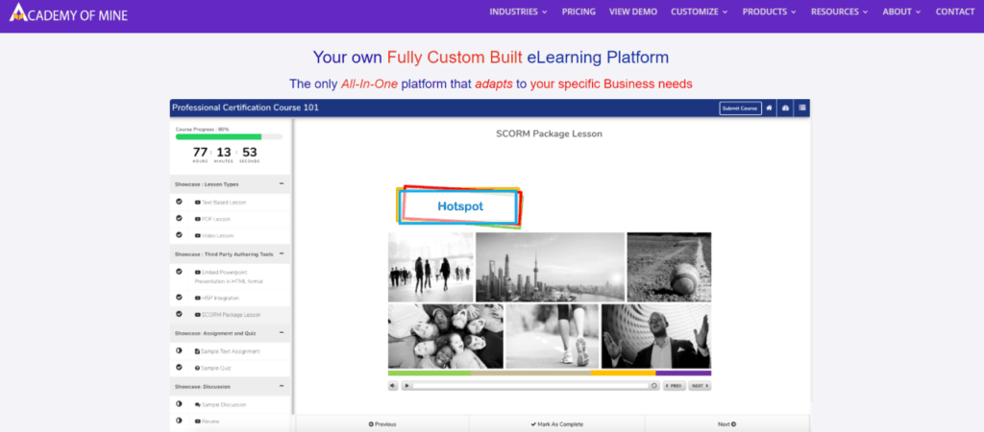The height and width of the screenshot is (432, 984).
Task: Click the Academy of Mine logo
Action: click(68, 13)
